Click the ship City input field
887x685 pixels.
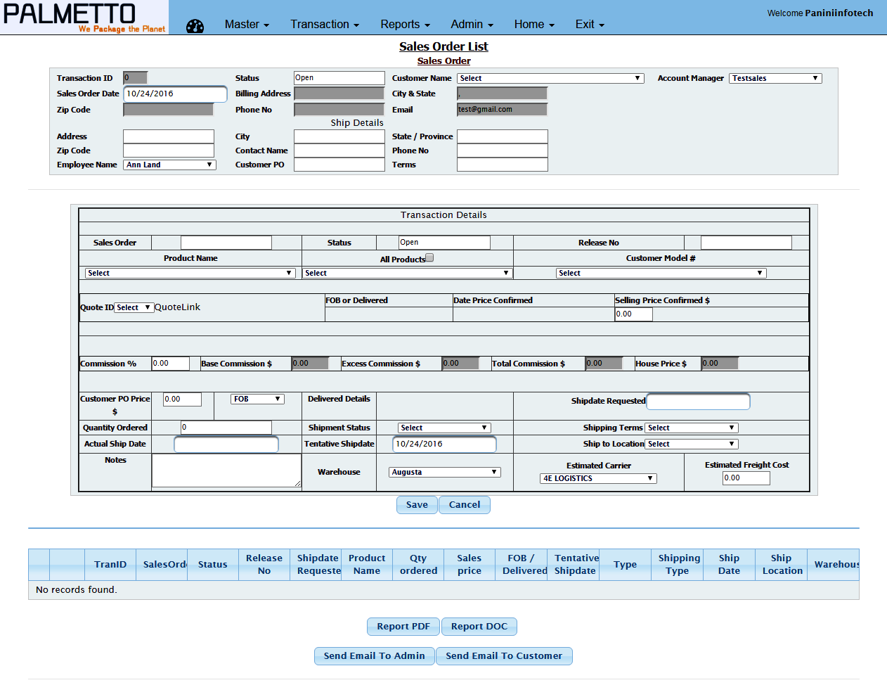click(339, 136)
